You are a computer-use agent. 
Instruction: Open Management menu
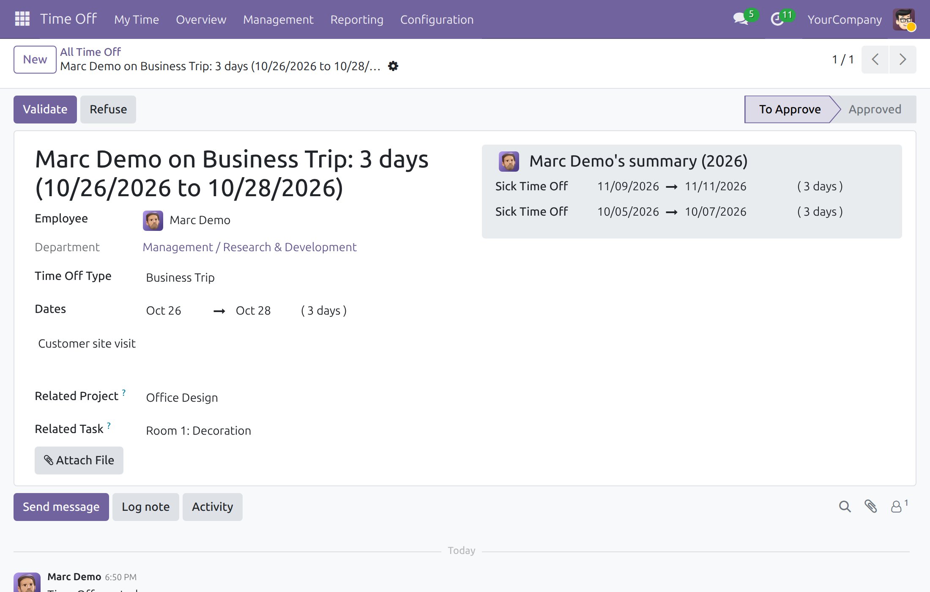278,19
